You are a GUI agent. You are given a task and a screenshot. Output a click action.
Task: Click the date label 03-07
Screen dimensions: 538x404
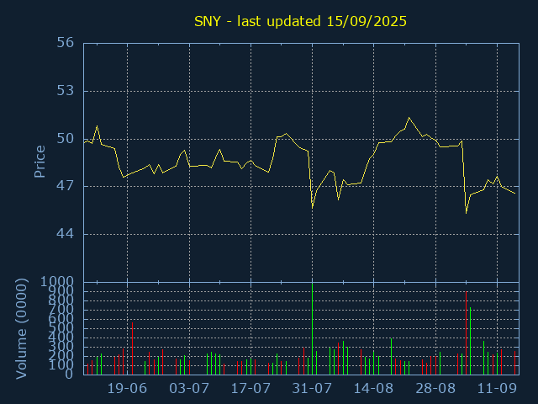click(x=189, y=389)
